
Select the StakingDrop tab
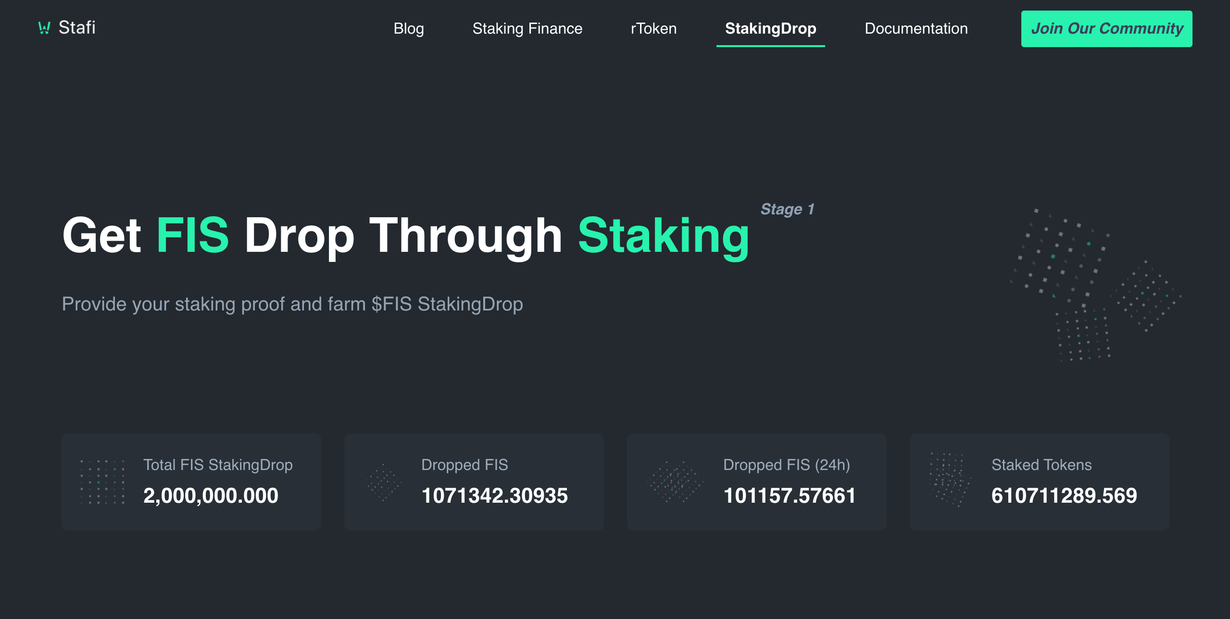[x=771, y=29]
